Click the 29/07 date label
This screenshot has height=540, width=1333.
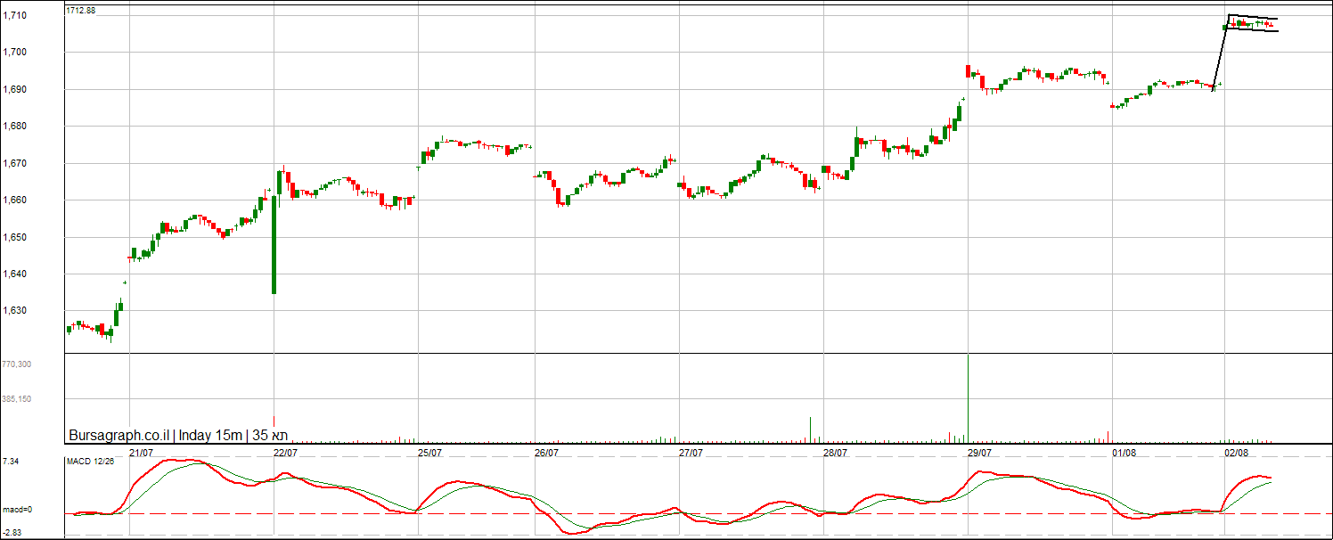[979, 453]
